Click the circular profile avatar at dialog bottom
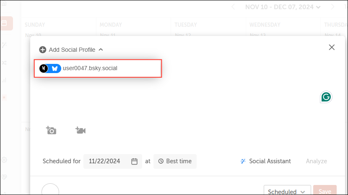 coord(50,190)
